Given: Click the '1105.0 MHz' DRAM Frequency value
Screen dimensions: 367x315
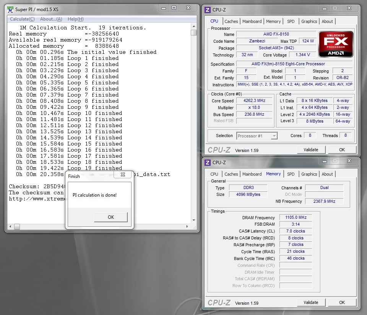Looking at the screenshot, I should coord(296,218).
